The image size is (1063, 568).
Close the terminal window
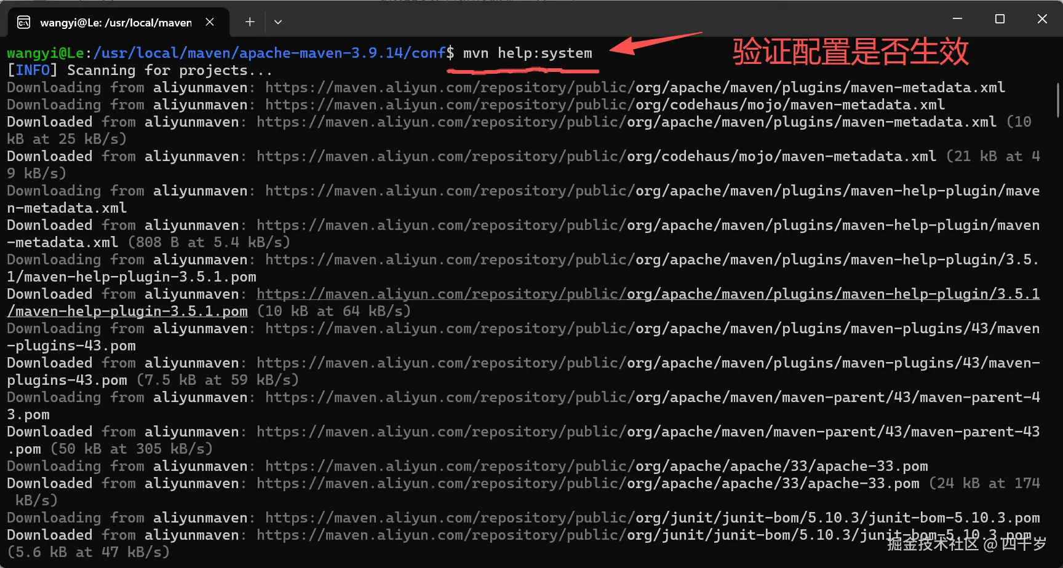(x=1042, y=19)
